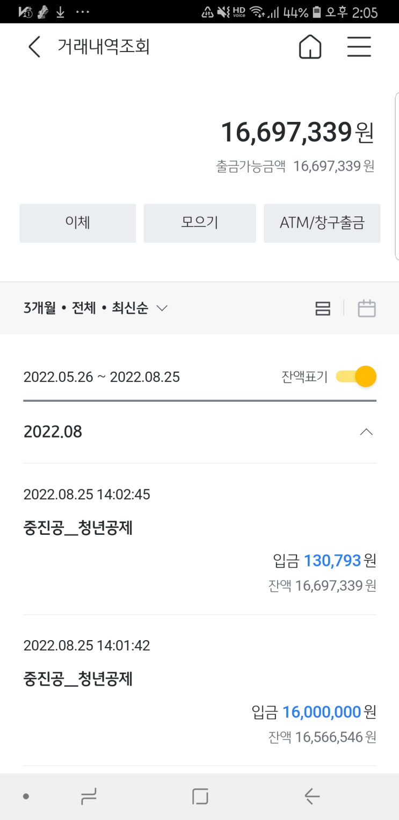Tap the 거래내역조회 page title
This screenshot has height=820, width=399.
click(104, 47)
